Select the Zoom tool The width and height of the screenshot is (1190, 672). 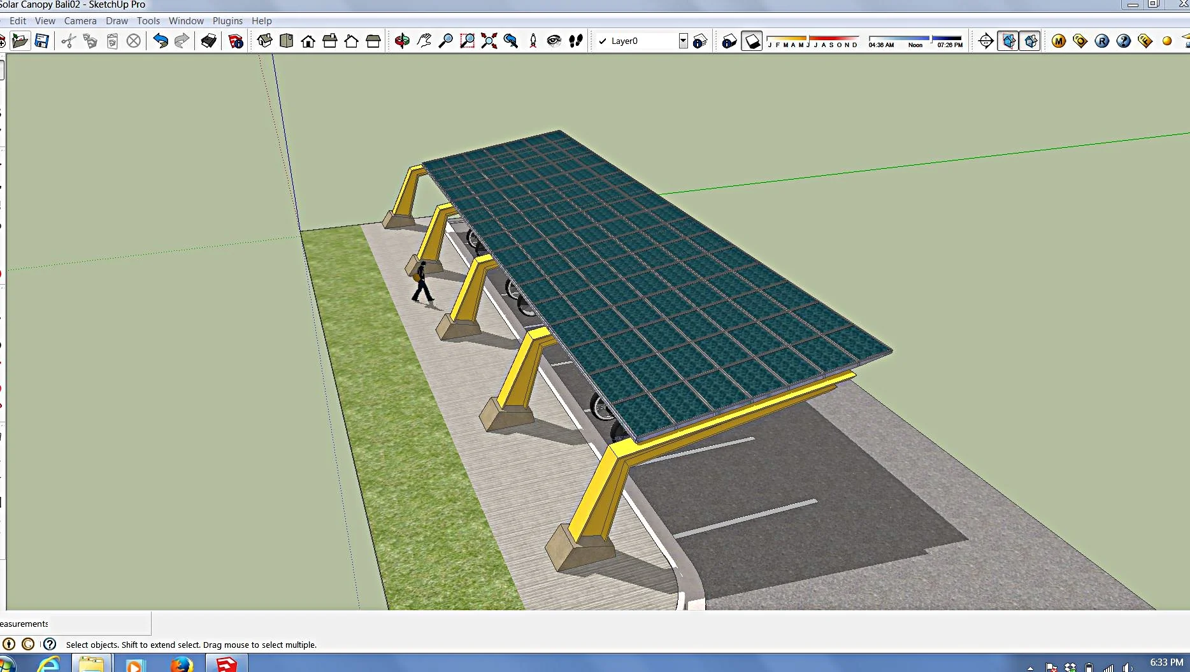tap(445, 40)
